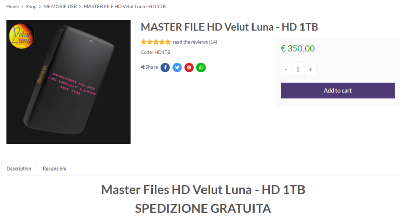Share product on Twitter

tap(177, 68)
